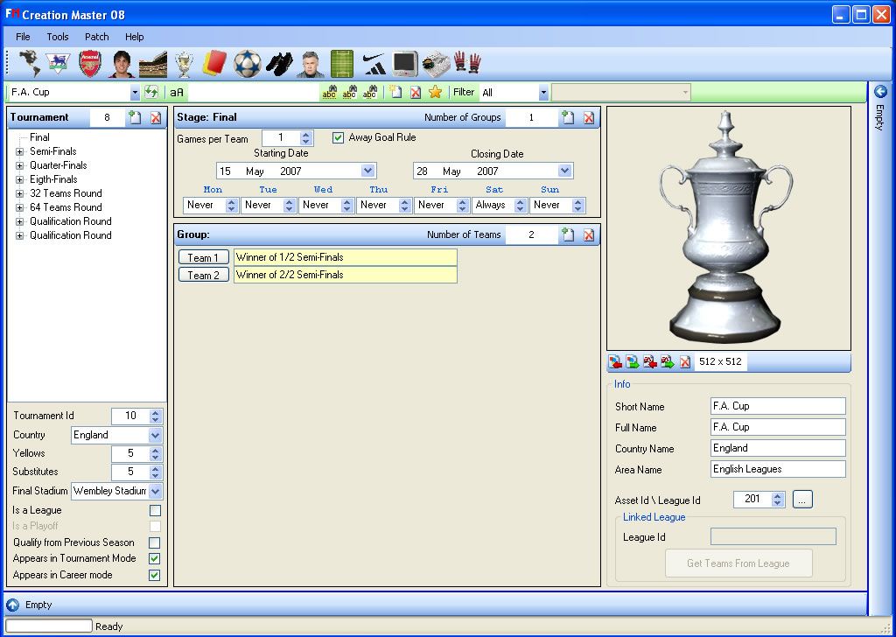Click the yellow star favorite icon
Image resolution: width=896 pixels, height=637 pixels.
436,92
